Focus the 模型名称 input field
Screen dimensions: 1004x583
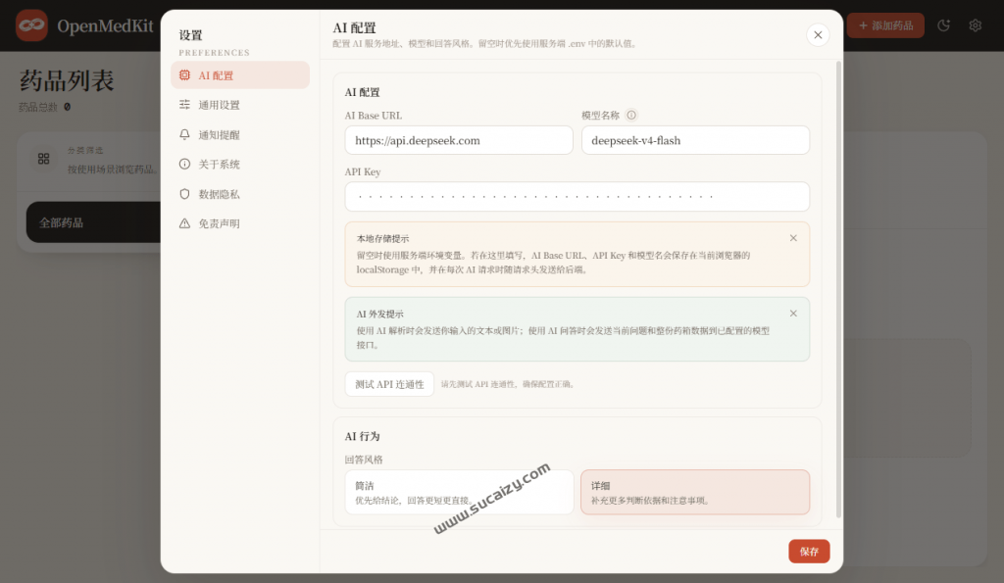coord(695,140)
